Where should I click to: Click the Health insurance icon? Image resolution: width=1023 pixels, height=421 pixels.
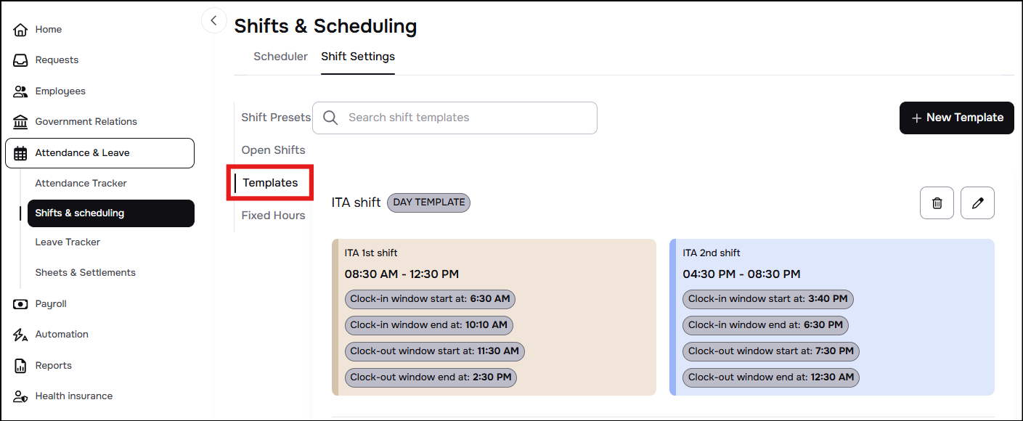20,396
